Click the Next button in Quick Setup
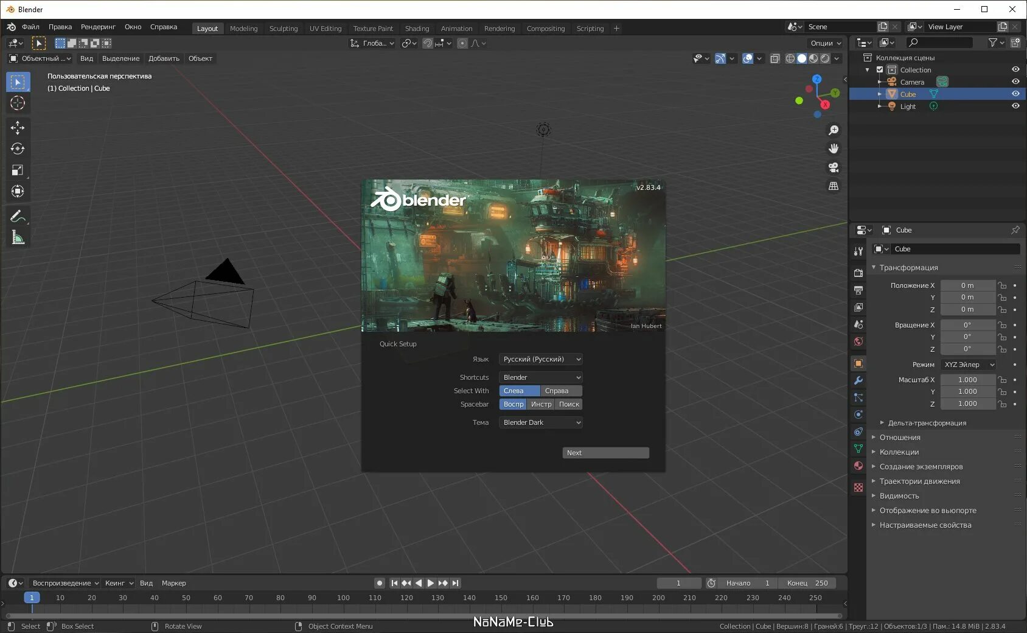 [x=605, y=453]
